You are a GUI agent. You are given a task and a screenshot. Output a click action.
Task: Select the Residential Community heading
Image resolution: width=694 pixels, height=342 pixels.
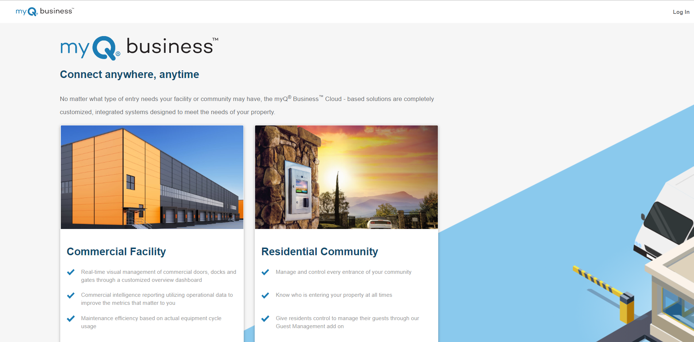click(x=319, y=252)
